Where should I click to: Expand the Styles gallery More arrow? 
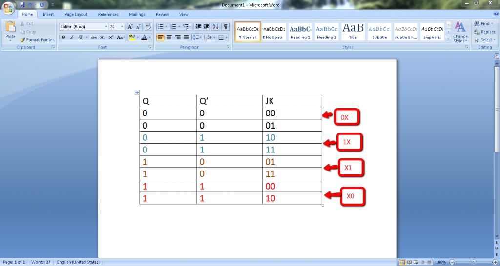(x=449, y=39)
